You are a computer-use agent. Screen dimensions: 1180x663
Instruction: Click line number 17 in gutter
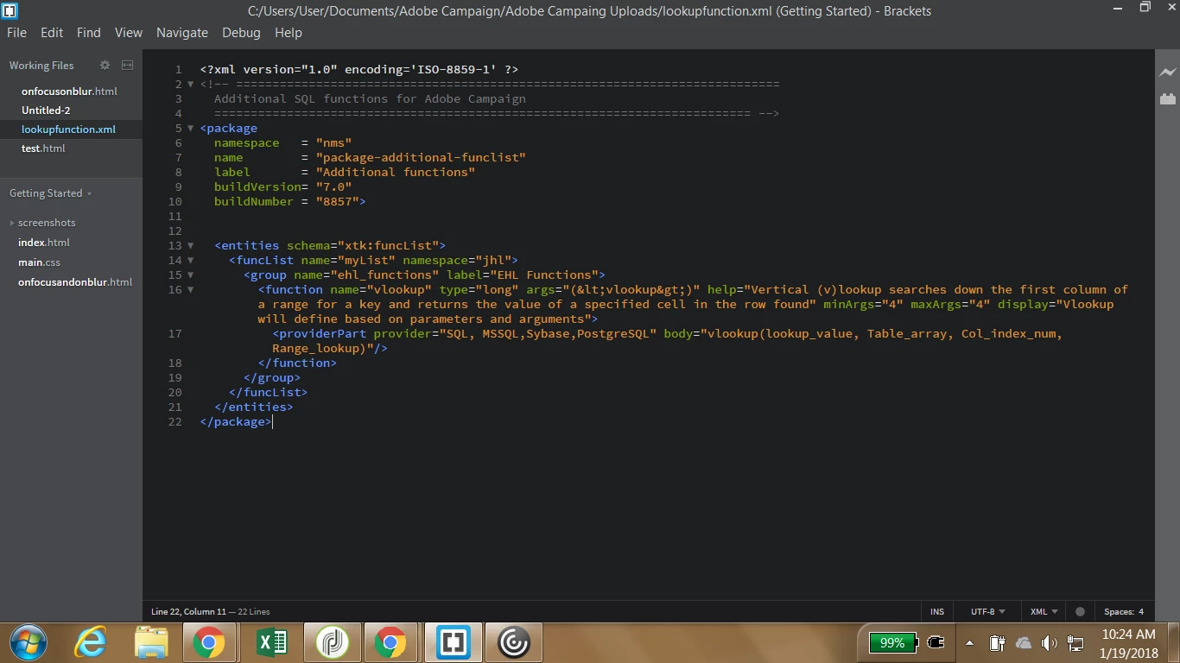tap(175, 334)
